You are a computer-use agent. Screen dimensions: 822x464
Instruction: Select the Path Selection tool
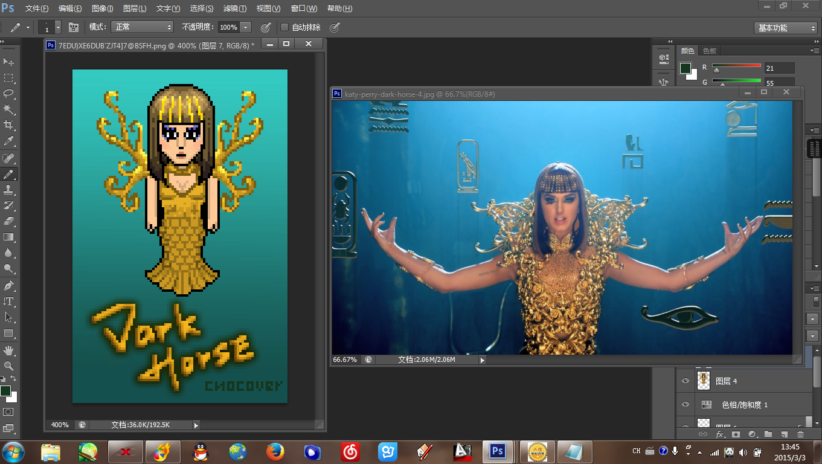click(8, 317)
